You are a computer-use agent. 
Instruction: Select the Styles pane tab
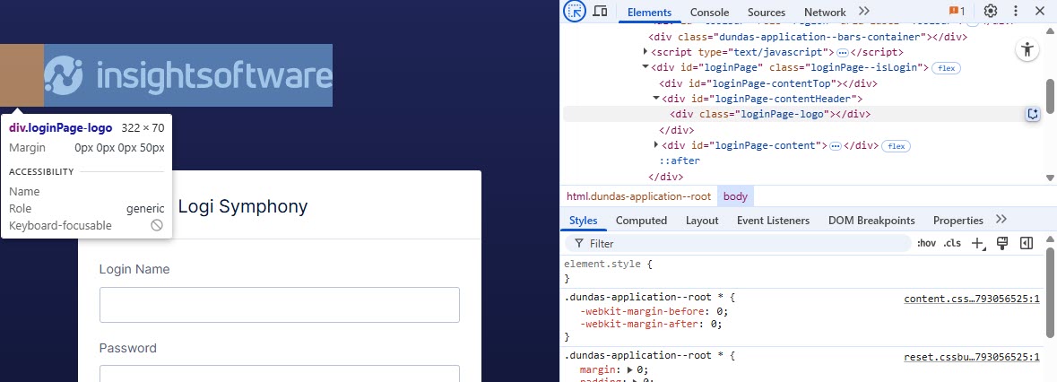[x=583, y=221]
